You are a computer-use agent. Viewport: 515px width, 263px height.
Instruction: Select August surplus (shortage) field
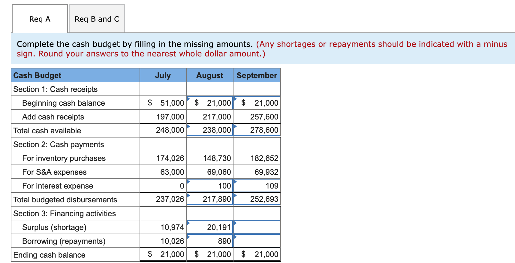tap(210, 227)
